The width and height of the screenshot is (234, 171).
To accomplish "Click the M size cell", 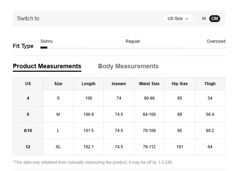I will coord(58,114).
